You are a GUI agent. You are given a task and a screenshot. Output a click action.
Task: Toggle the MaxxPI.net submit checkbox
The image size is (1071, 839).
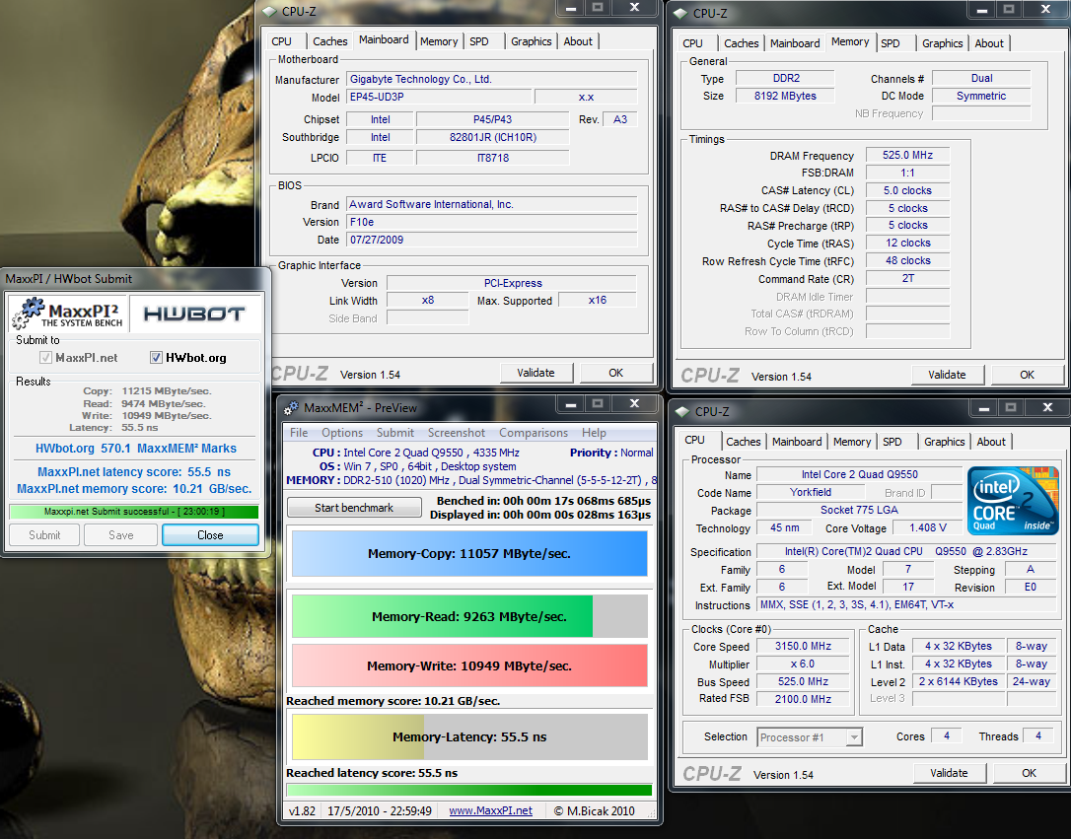coord(45,357)
